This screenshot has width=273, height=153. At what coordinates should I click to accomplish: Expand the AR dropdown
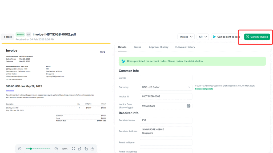coord(203,37)
